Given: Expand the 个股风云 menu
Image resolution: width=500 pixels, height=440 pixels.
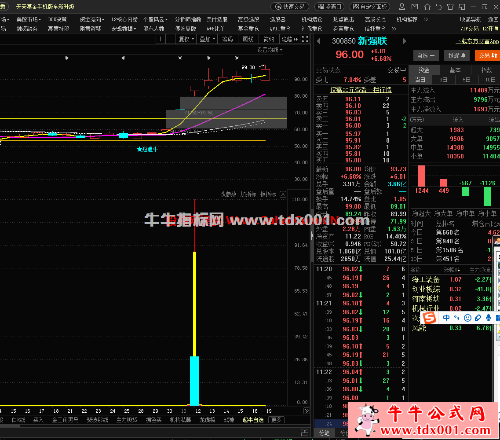Looking at the screenshot, I should 155,19.
